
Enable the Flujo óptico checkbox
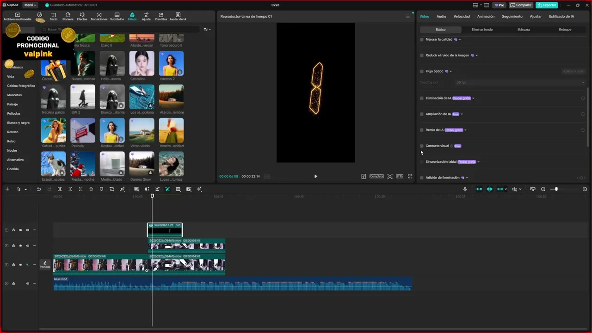421,71
